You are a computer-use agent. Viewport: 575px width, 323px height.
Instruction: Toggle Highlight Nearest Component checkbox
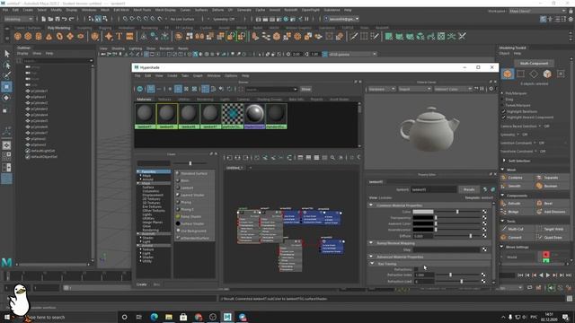503,118
